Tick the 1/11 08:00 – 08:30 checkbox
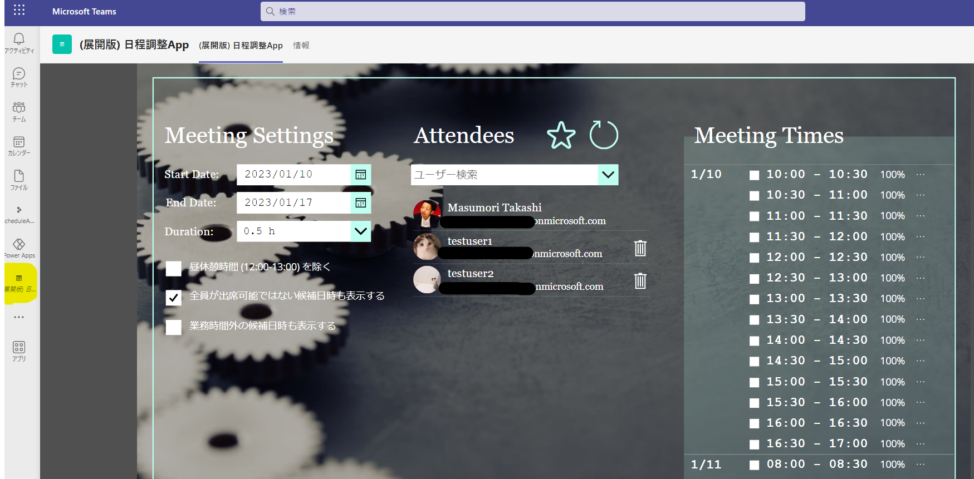The width and height of the screenshot is (974, 479). (755, 465)
